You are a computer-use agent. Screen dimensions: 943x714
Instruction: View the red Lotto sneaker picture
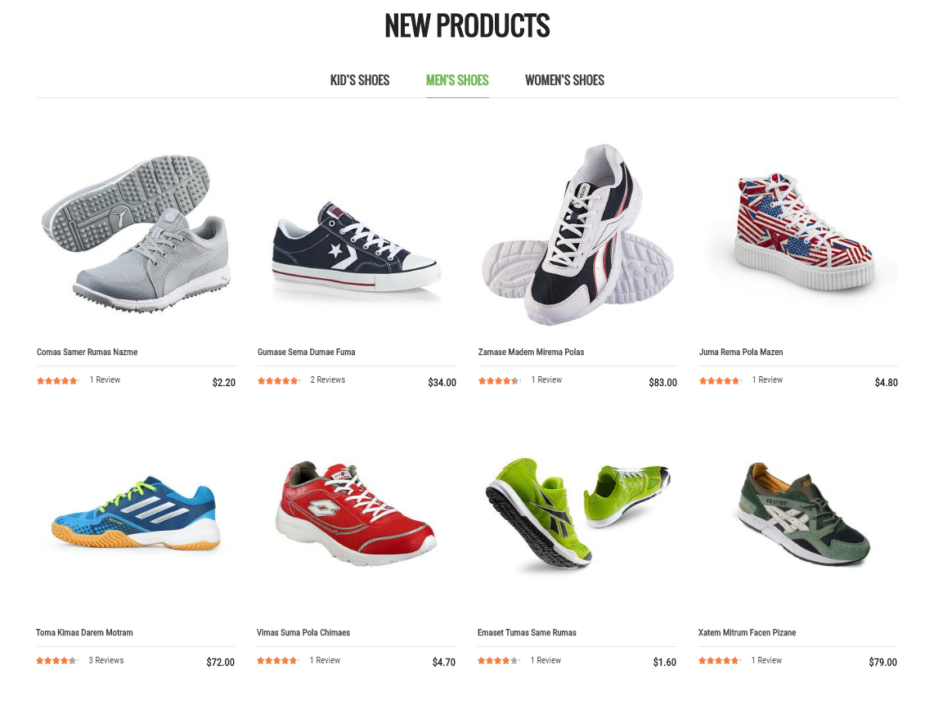coord(356,514)
